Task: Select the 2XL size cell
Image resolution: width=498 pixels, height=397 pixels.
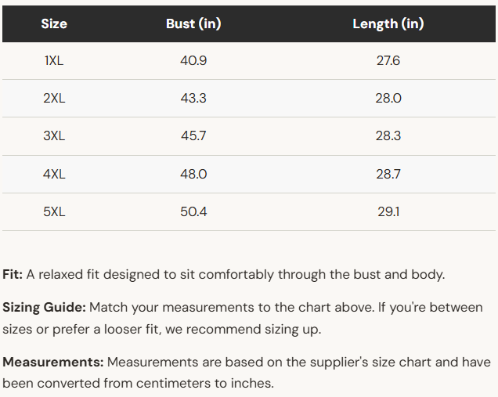Action: click(54, 98)
